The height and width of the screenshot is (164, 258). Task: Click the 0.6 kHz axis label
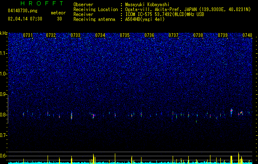coord(4,156)
